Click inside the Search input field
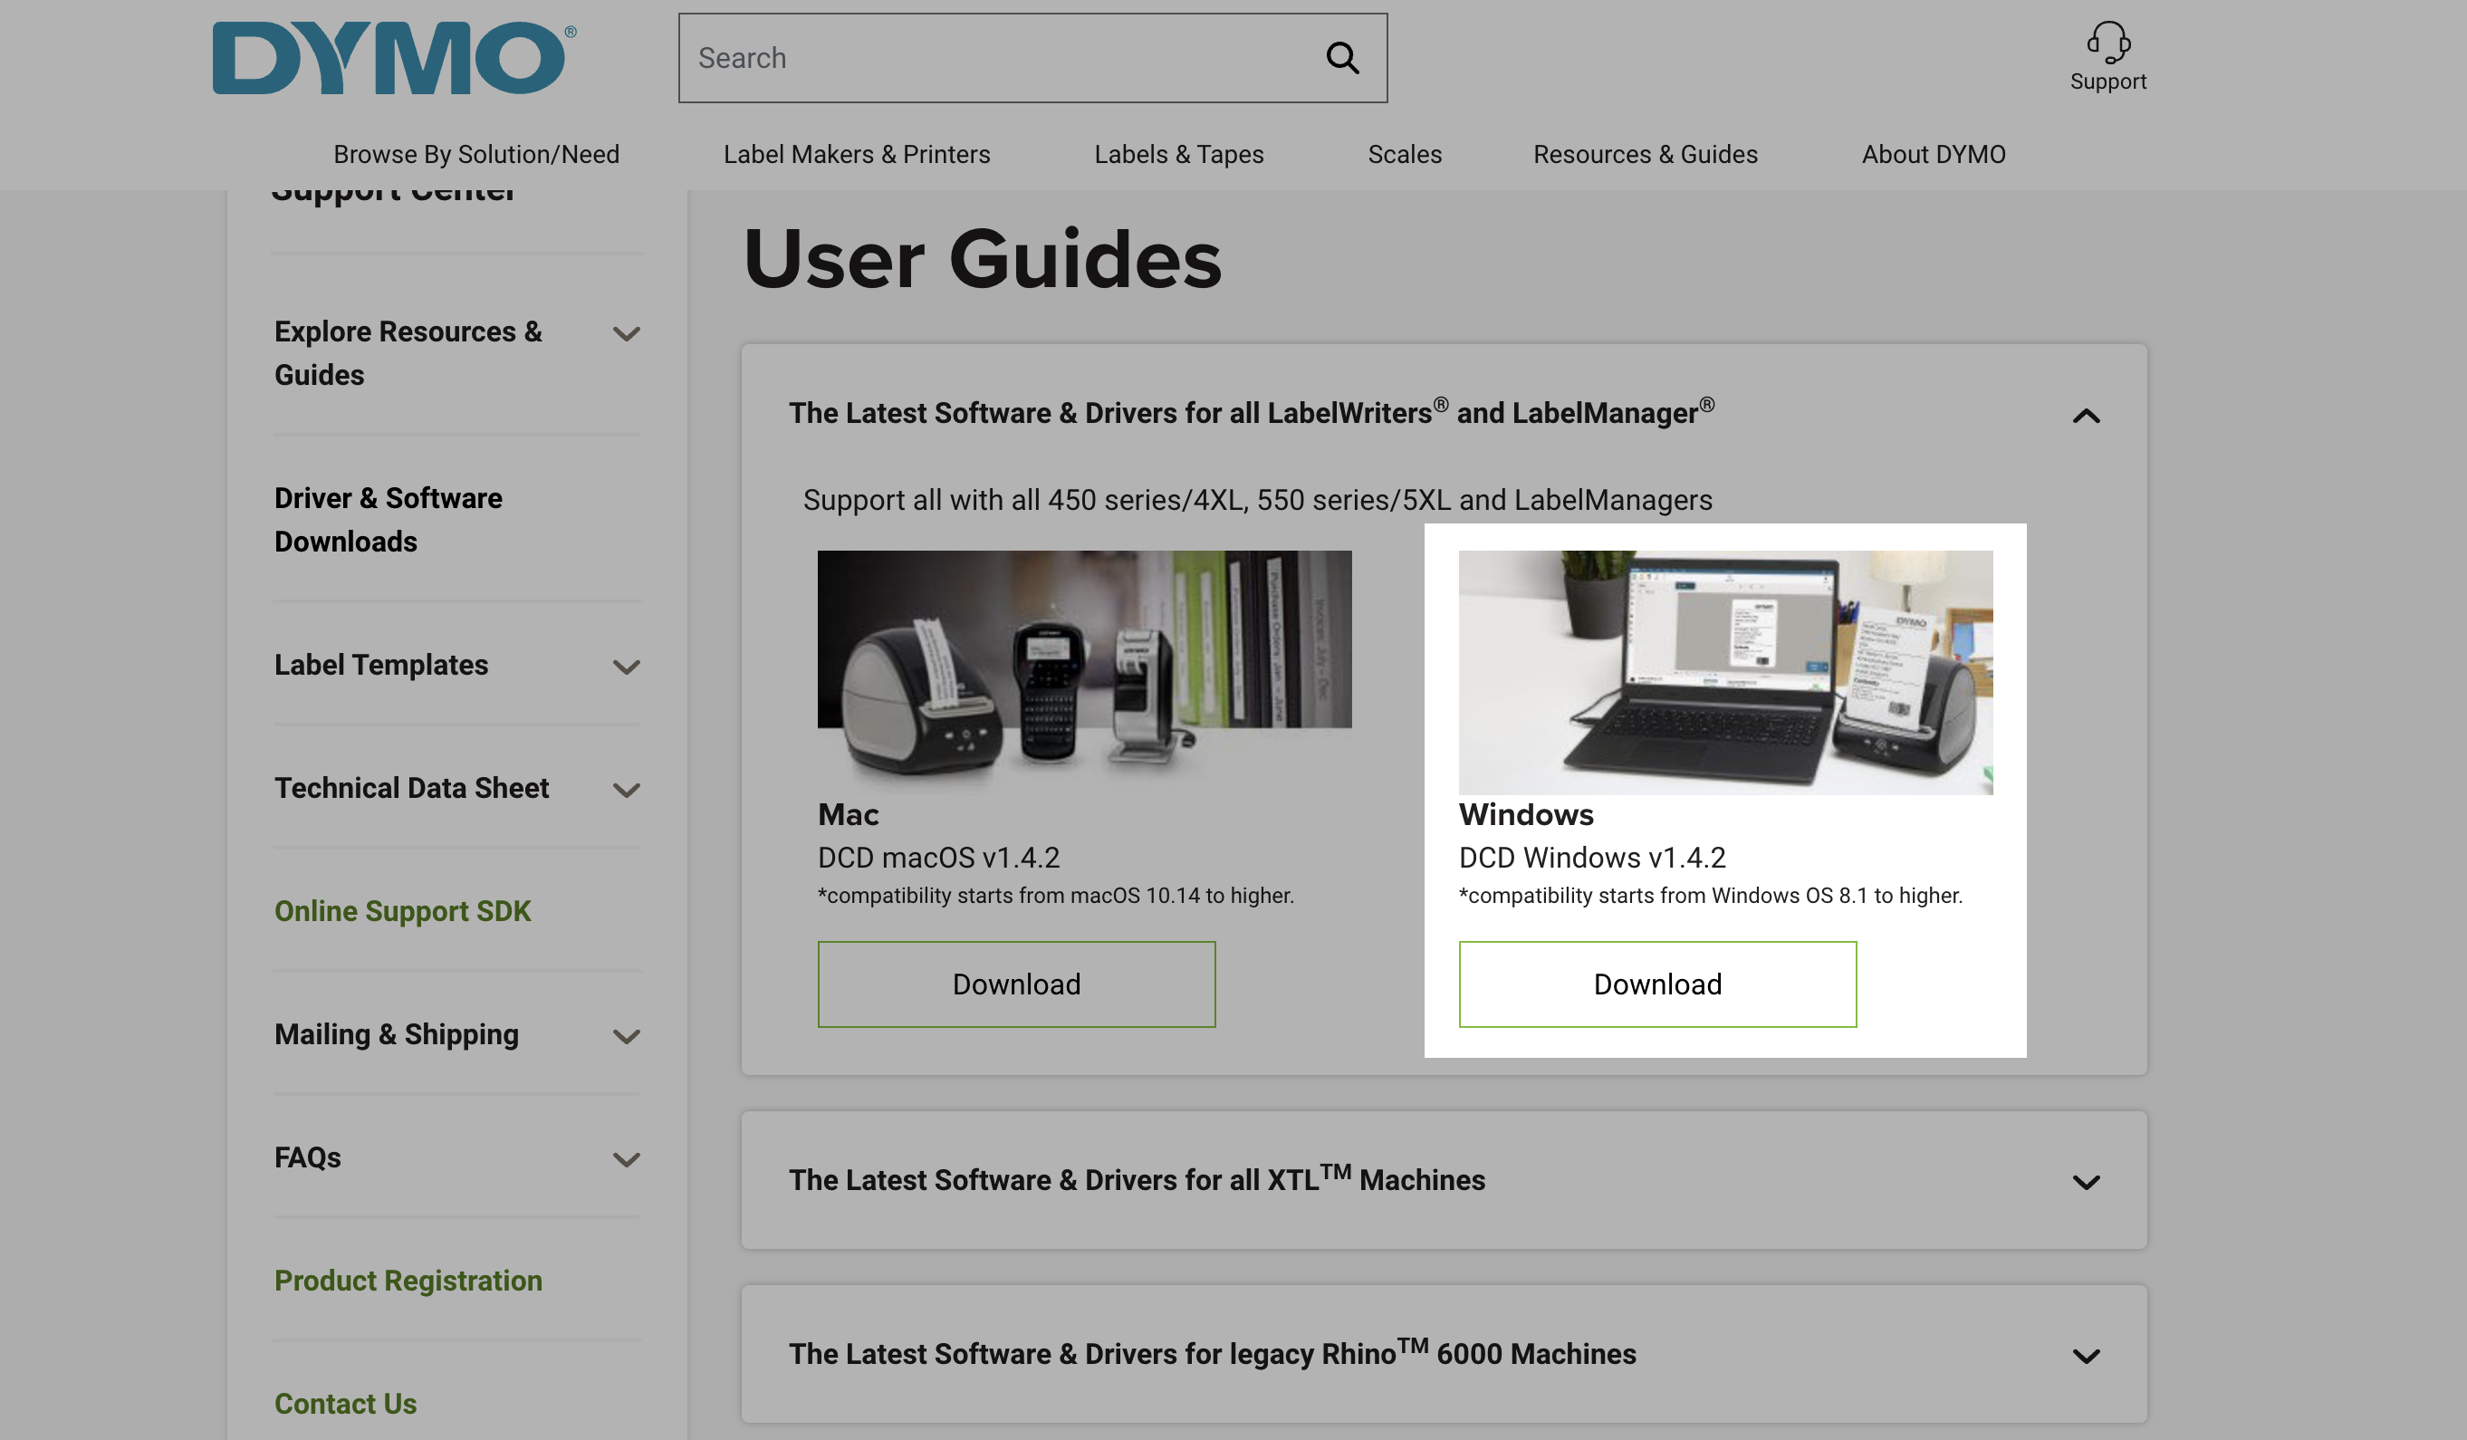This screenshot has height=1440, width=2467. [999, 58]
